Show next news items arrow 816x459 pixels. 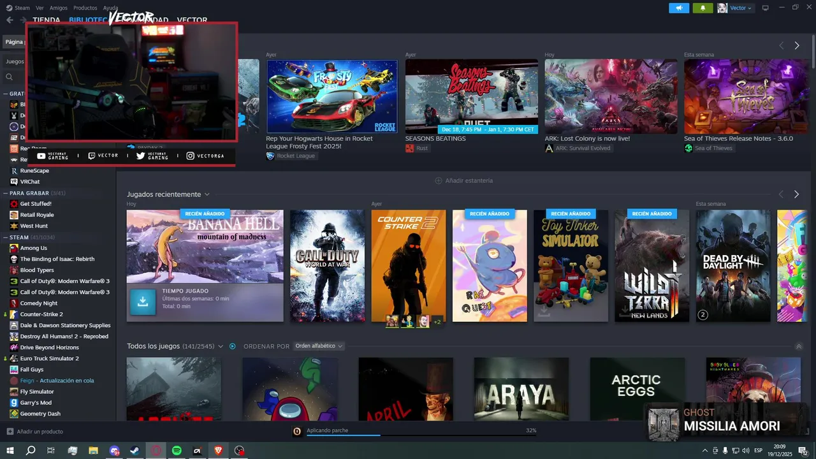[796, 45]
